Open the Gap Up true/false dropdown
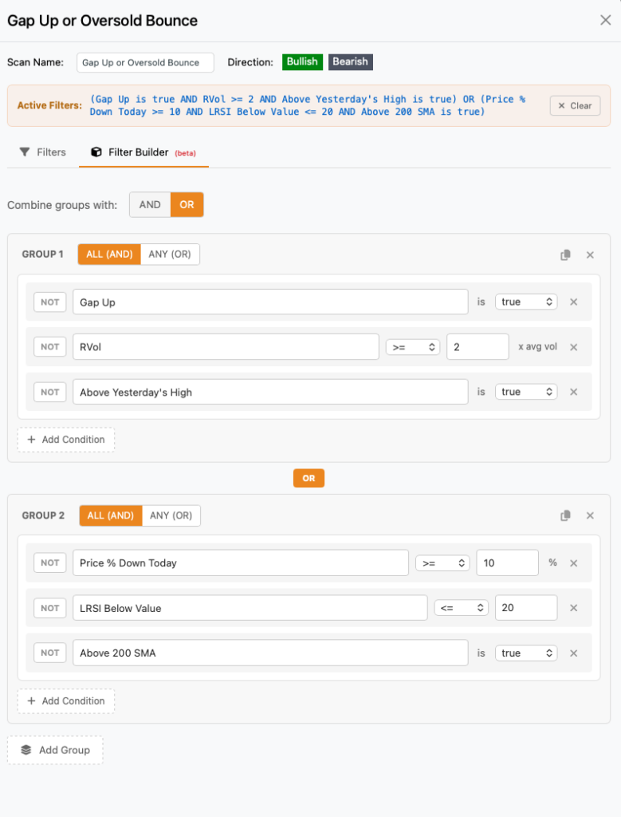This screenshot has width=621, height=817. tap(525, 302)
